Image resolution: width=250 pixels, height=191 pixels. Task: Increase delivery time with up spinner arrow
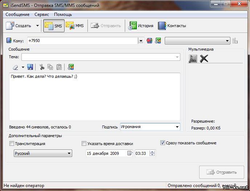click(x=152, y=152)
